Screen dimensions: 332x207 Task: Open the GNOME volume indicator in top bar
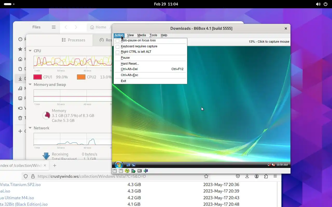(318, 4)
